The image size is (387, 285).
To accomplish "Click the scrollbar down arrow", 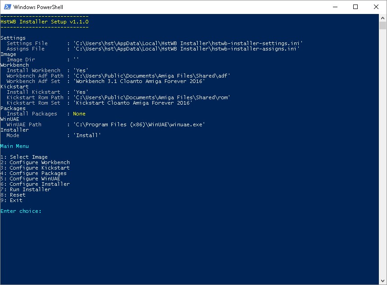I will (383, 281).
